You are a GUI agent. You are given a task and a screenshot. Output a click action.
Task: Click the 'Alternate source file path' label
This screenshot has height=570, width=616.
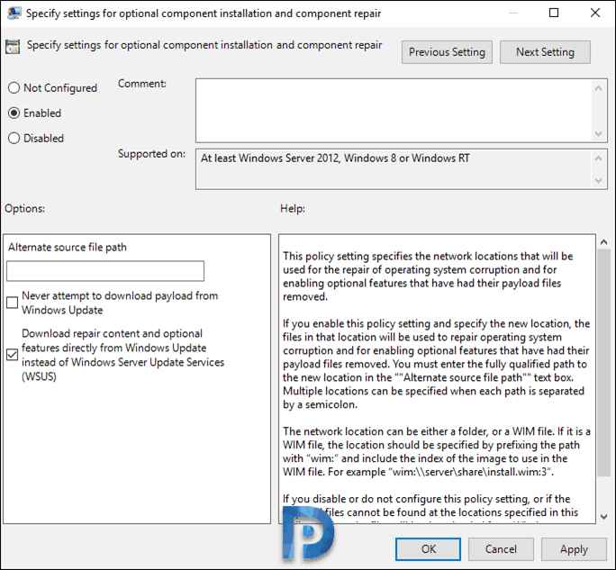68,247
